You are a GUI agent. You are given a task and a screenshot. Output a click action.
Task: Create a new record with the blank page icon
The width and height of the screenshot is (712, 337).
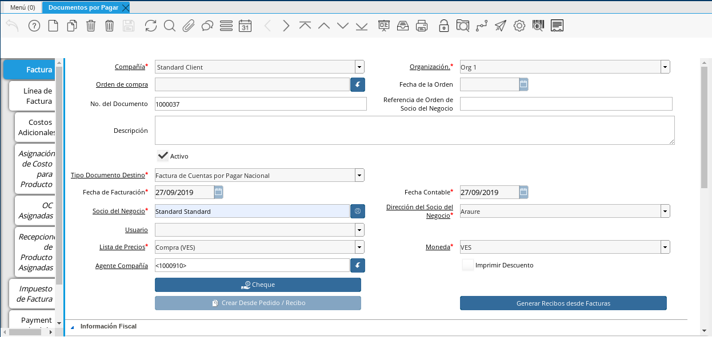(x=53, y=26)
